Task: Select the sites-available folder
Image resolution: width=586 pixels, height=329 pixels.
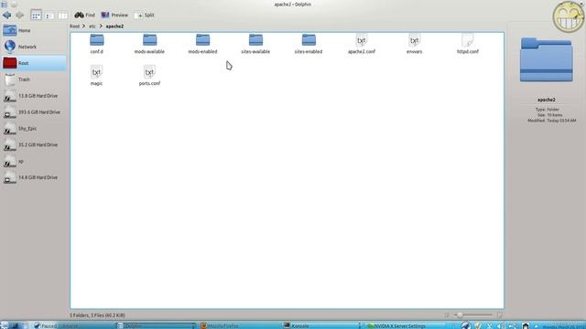Action: pyautogui.click(x=255, y=44)
